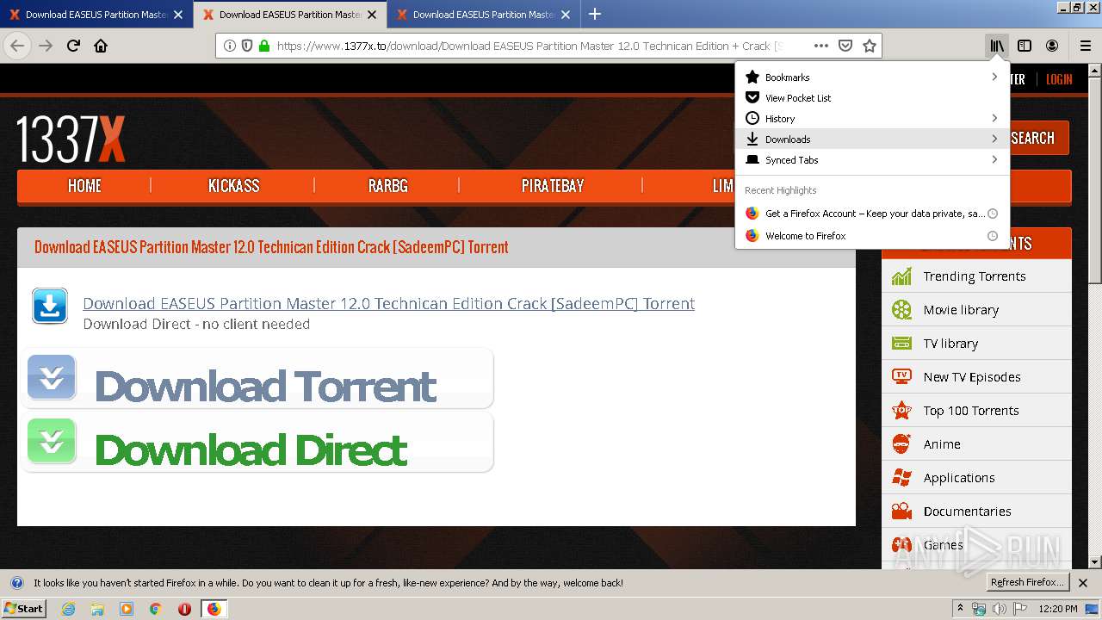Image resolution: width=1102 pixels, height=620 pixels.
Task: Open Trending Torrents sidebar link
Action: pyautogui.click(x=976, y=276)
